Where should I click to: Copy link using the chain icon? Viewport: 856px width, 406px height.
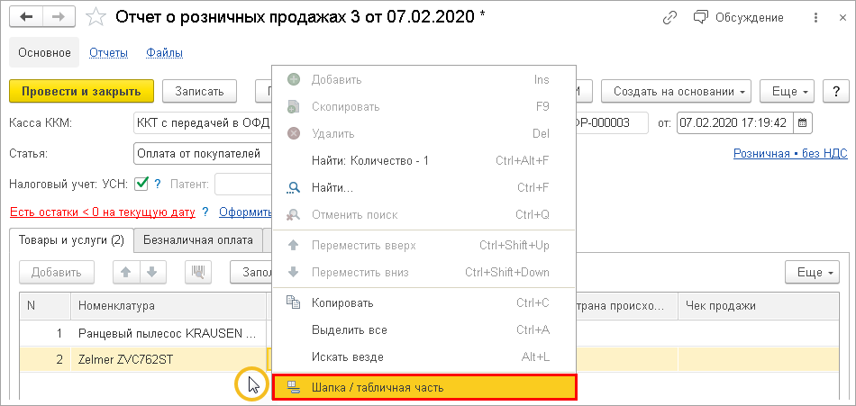click(x=669, y=18)
